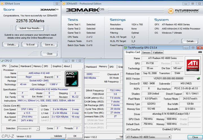Image resolution: width=203 pixels, height=140 pixels.
Task: Click Mainboard tab in background CPU-Z window
Action: tap(91, 67)
